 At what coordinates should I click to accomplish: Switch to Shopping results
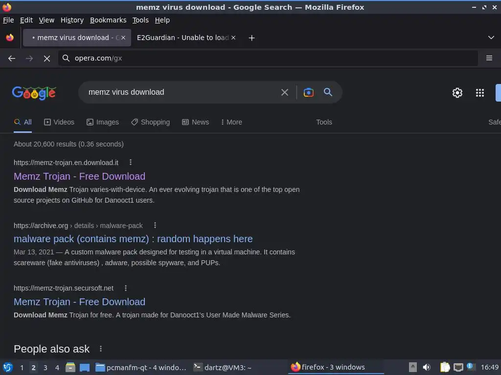(x=150, y=122)
